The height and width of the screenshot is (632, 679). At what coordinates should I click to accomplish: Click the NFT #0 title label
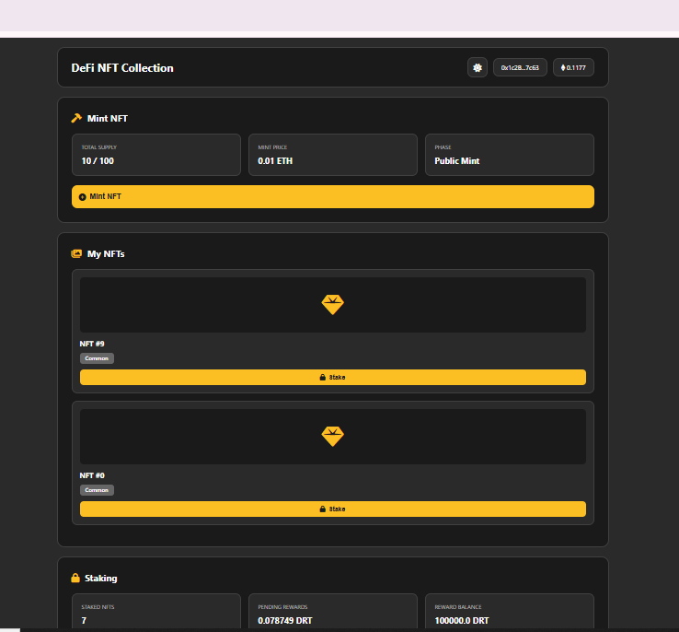point(92,475)
